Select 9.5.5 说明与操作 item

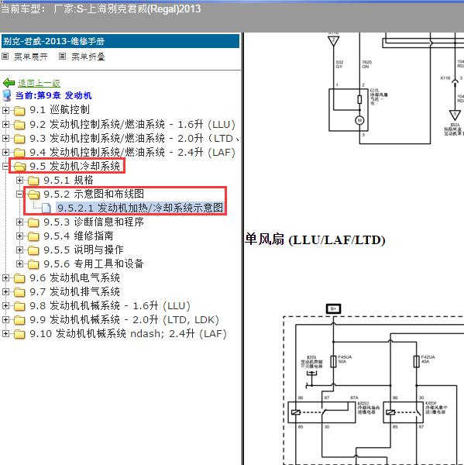coord(84,250)
